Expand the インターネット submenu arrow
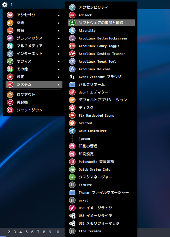Image resolution: width=170 pixels, height=237 pixels. click(59, 54)
